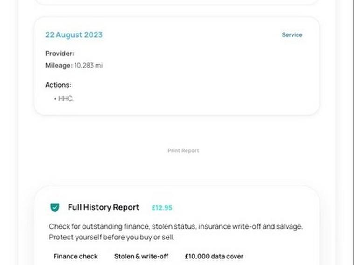The width and height of the screenshot is (354, 265).
Task: Select the Finance check feature tag
Action: point(76,256)
